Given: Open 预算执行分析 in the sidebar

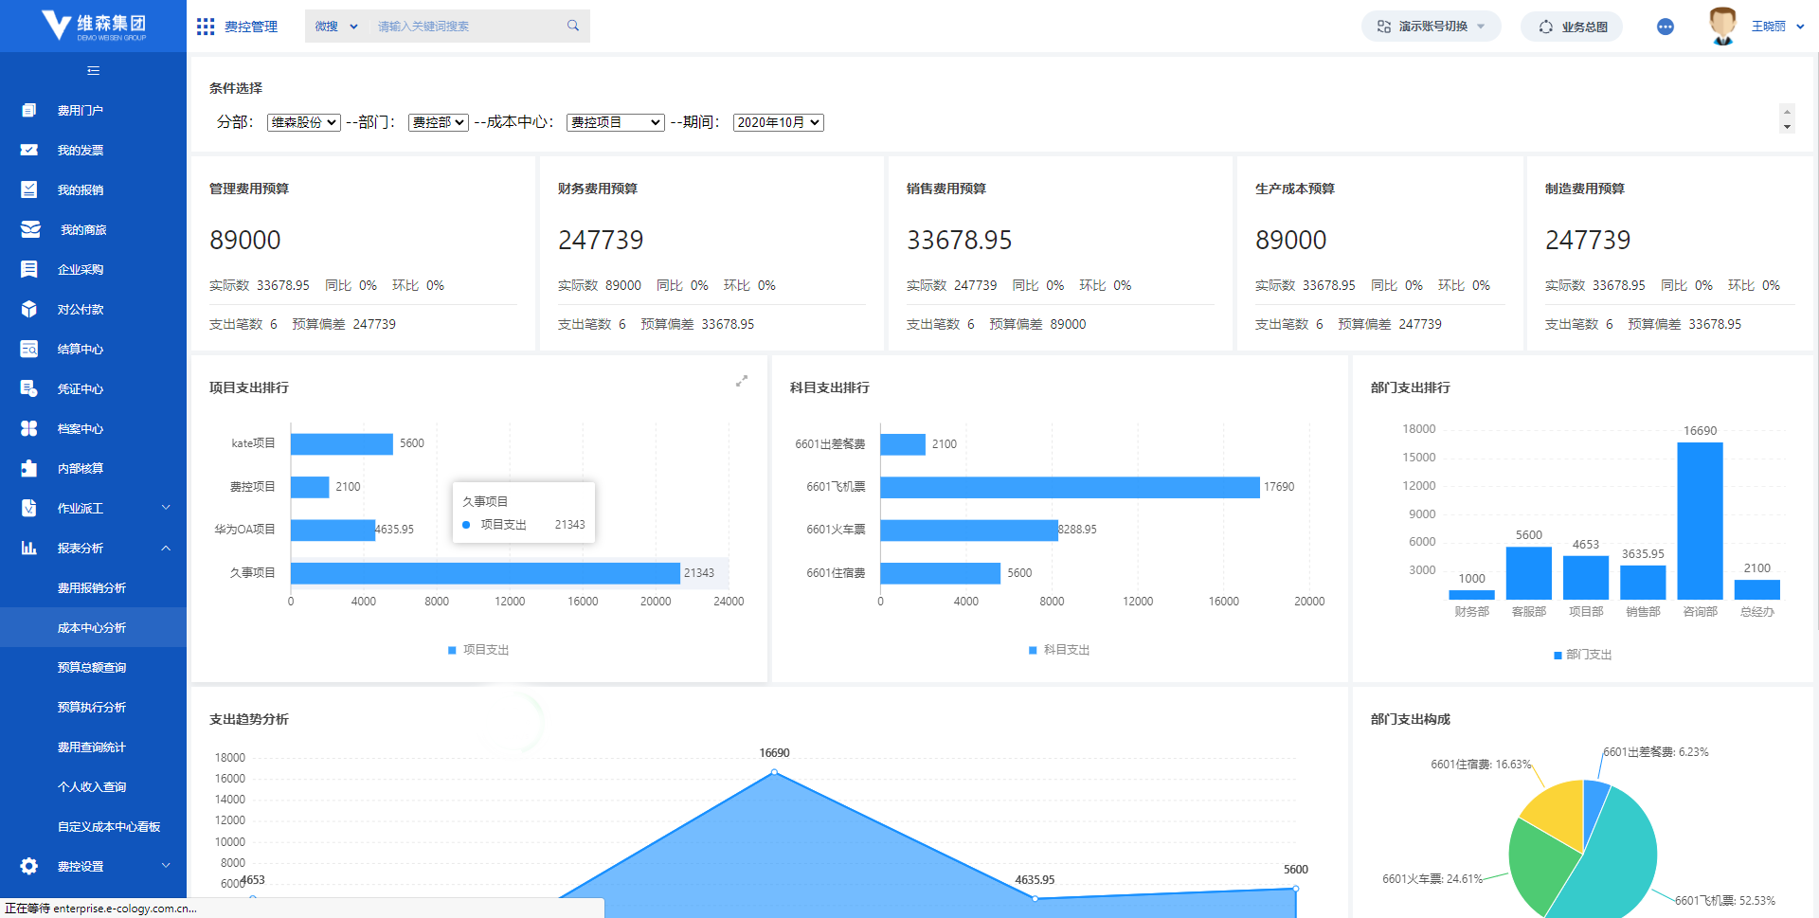Looking at the screenshot, I should click(x=92, y=707).
